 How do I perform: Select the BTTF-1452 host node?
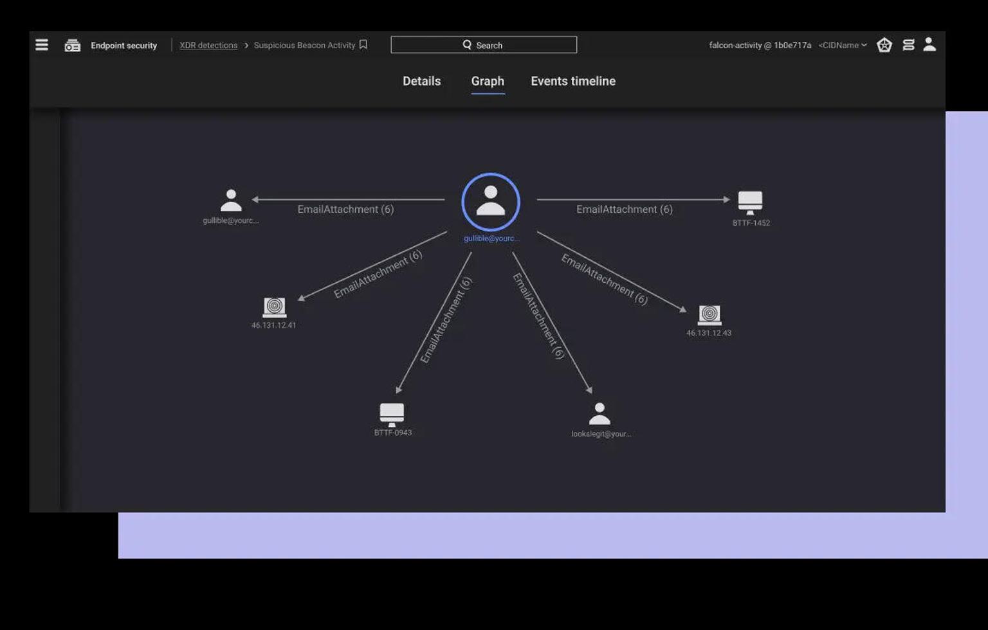[750, 202]
